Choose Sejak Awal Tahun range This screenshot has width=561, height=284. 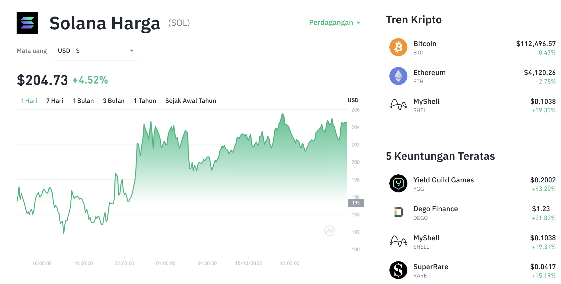[191, 101]
